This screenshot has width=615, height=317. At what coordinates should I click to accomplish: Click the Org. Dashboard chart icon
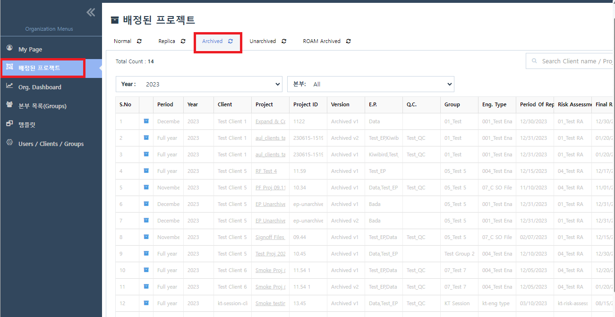tap(9, 87)
